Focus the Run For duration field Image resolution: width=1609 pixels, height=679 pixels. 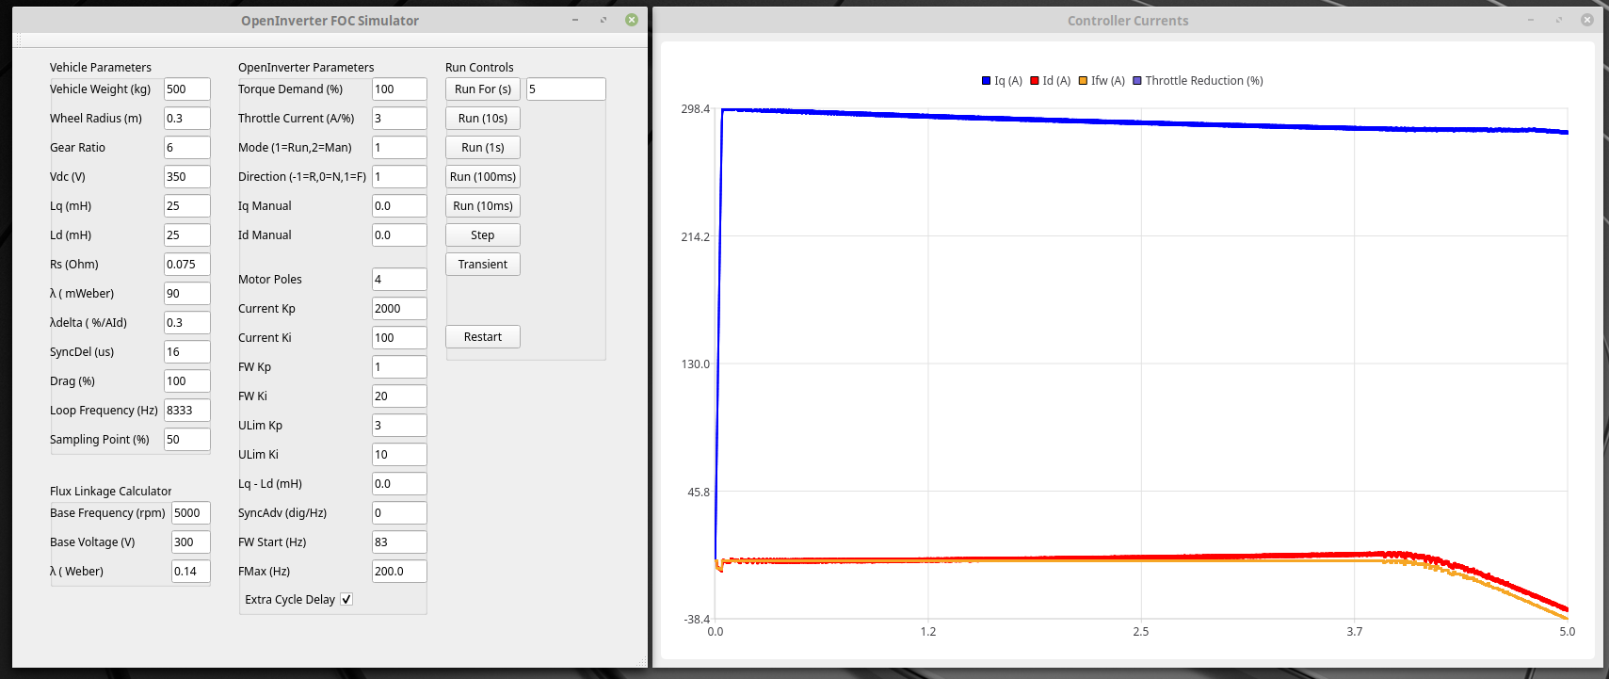pyautogui.click(x=565, y=89)
